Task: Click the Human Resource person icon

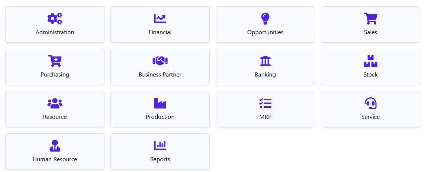Action: 55,146
